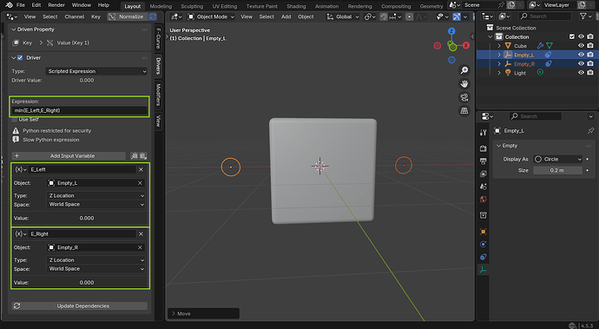Toggle the Collection exclude checkbox
Screen dimensions: 599x329
pyautogui.click(x=572, y=36)
